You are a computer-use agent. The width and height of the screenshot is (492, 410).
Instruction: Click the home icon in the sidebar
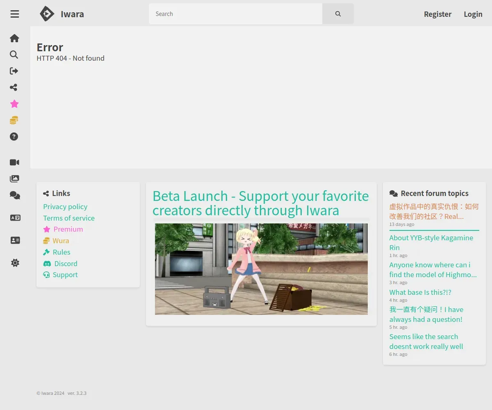pos(14,38)
